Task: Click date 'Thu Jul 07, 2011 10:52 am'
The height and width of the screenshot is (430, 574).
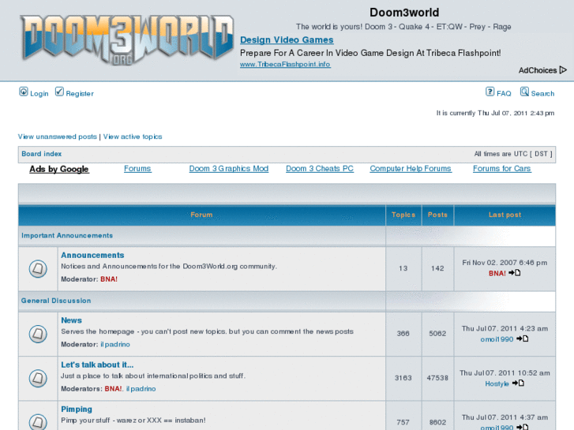Action: point(505,373)
